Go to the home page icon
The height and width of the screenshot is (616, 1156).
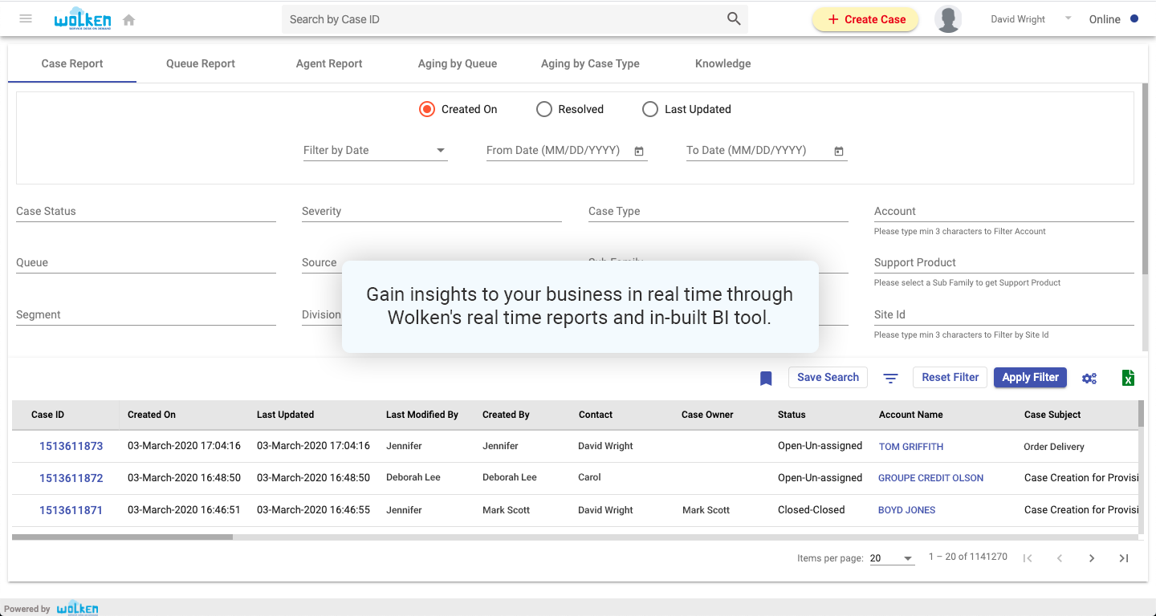pyautogui.click(x=128, y=20)
